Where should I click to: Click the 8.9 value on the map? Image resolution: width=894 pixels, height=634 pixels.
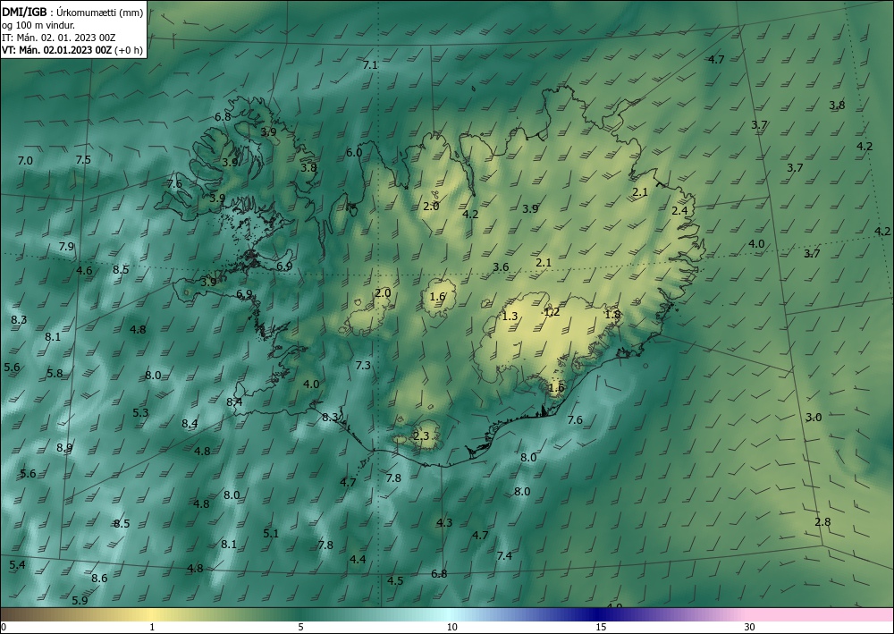pos(64,448)
